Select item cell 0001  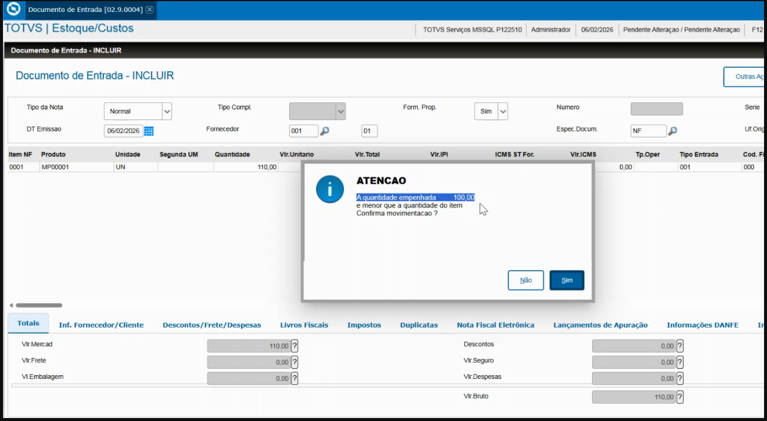(x=23, y=167)
